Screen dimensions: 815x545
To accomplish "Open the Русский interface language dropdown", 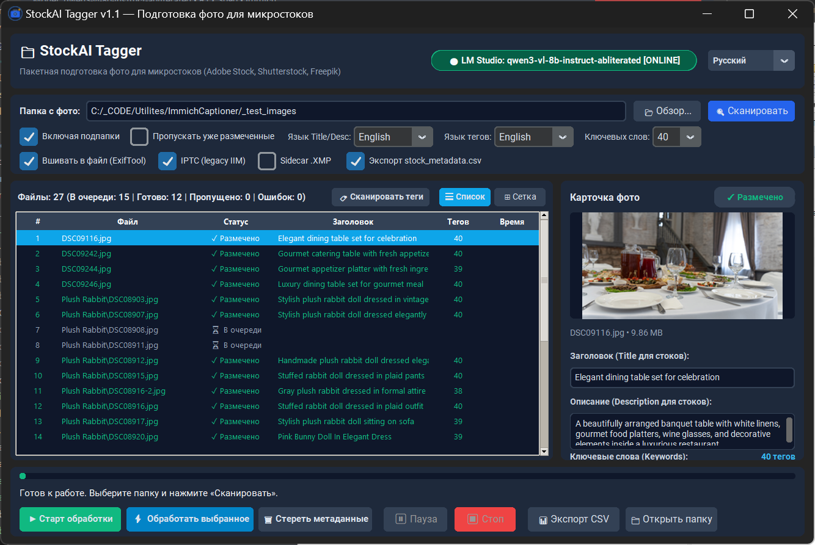I will tap(751, 60).
